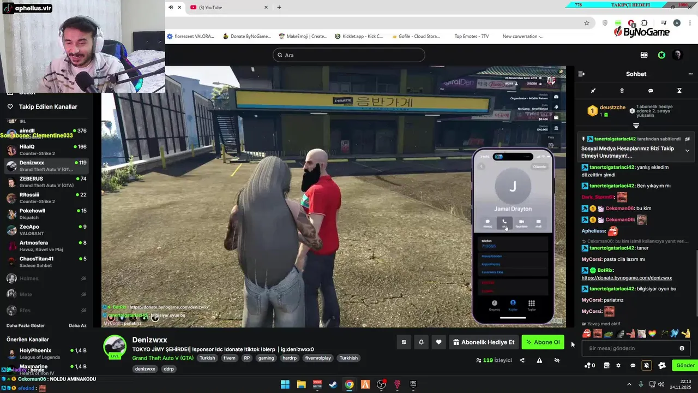Show hidden system tray icons chevron
This screenshot has height=393, width=698.
click(629, 384)
